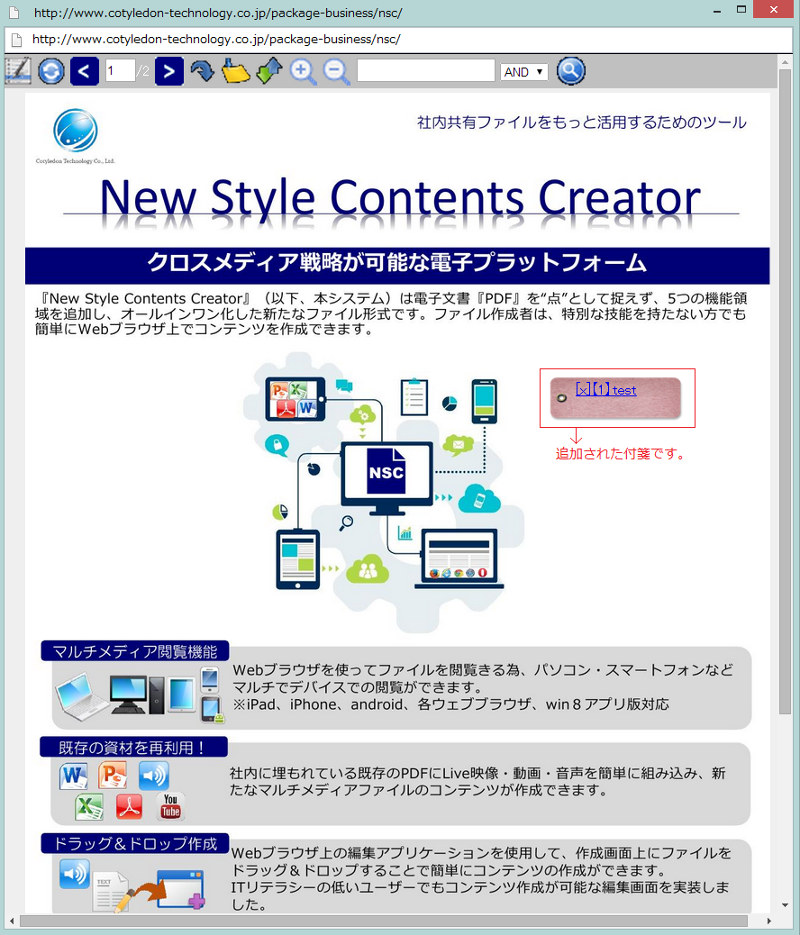Click the Cotyledon Technology globe logo
800x935 pixels.
pyautogui.click(x=75, y=130)
